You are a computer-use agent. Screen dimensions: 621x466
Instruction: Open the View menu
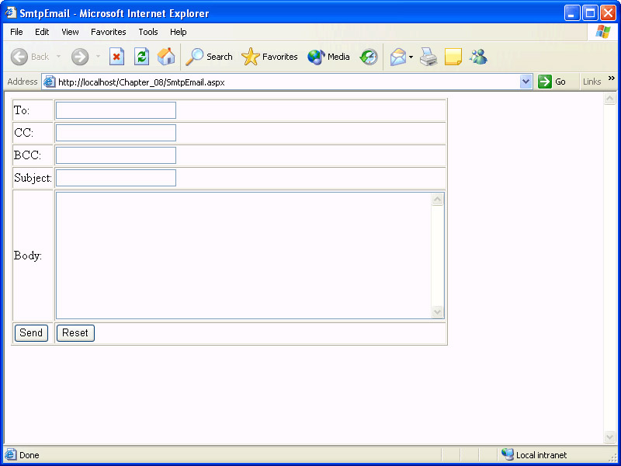[x=70, y=32]
